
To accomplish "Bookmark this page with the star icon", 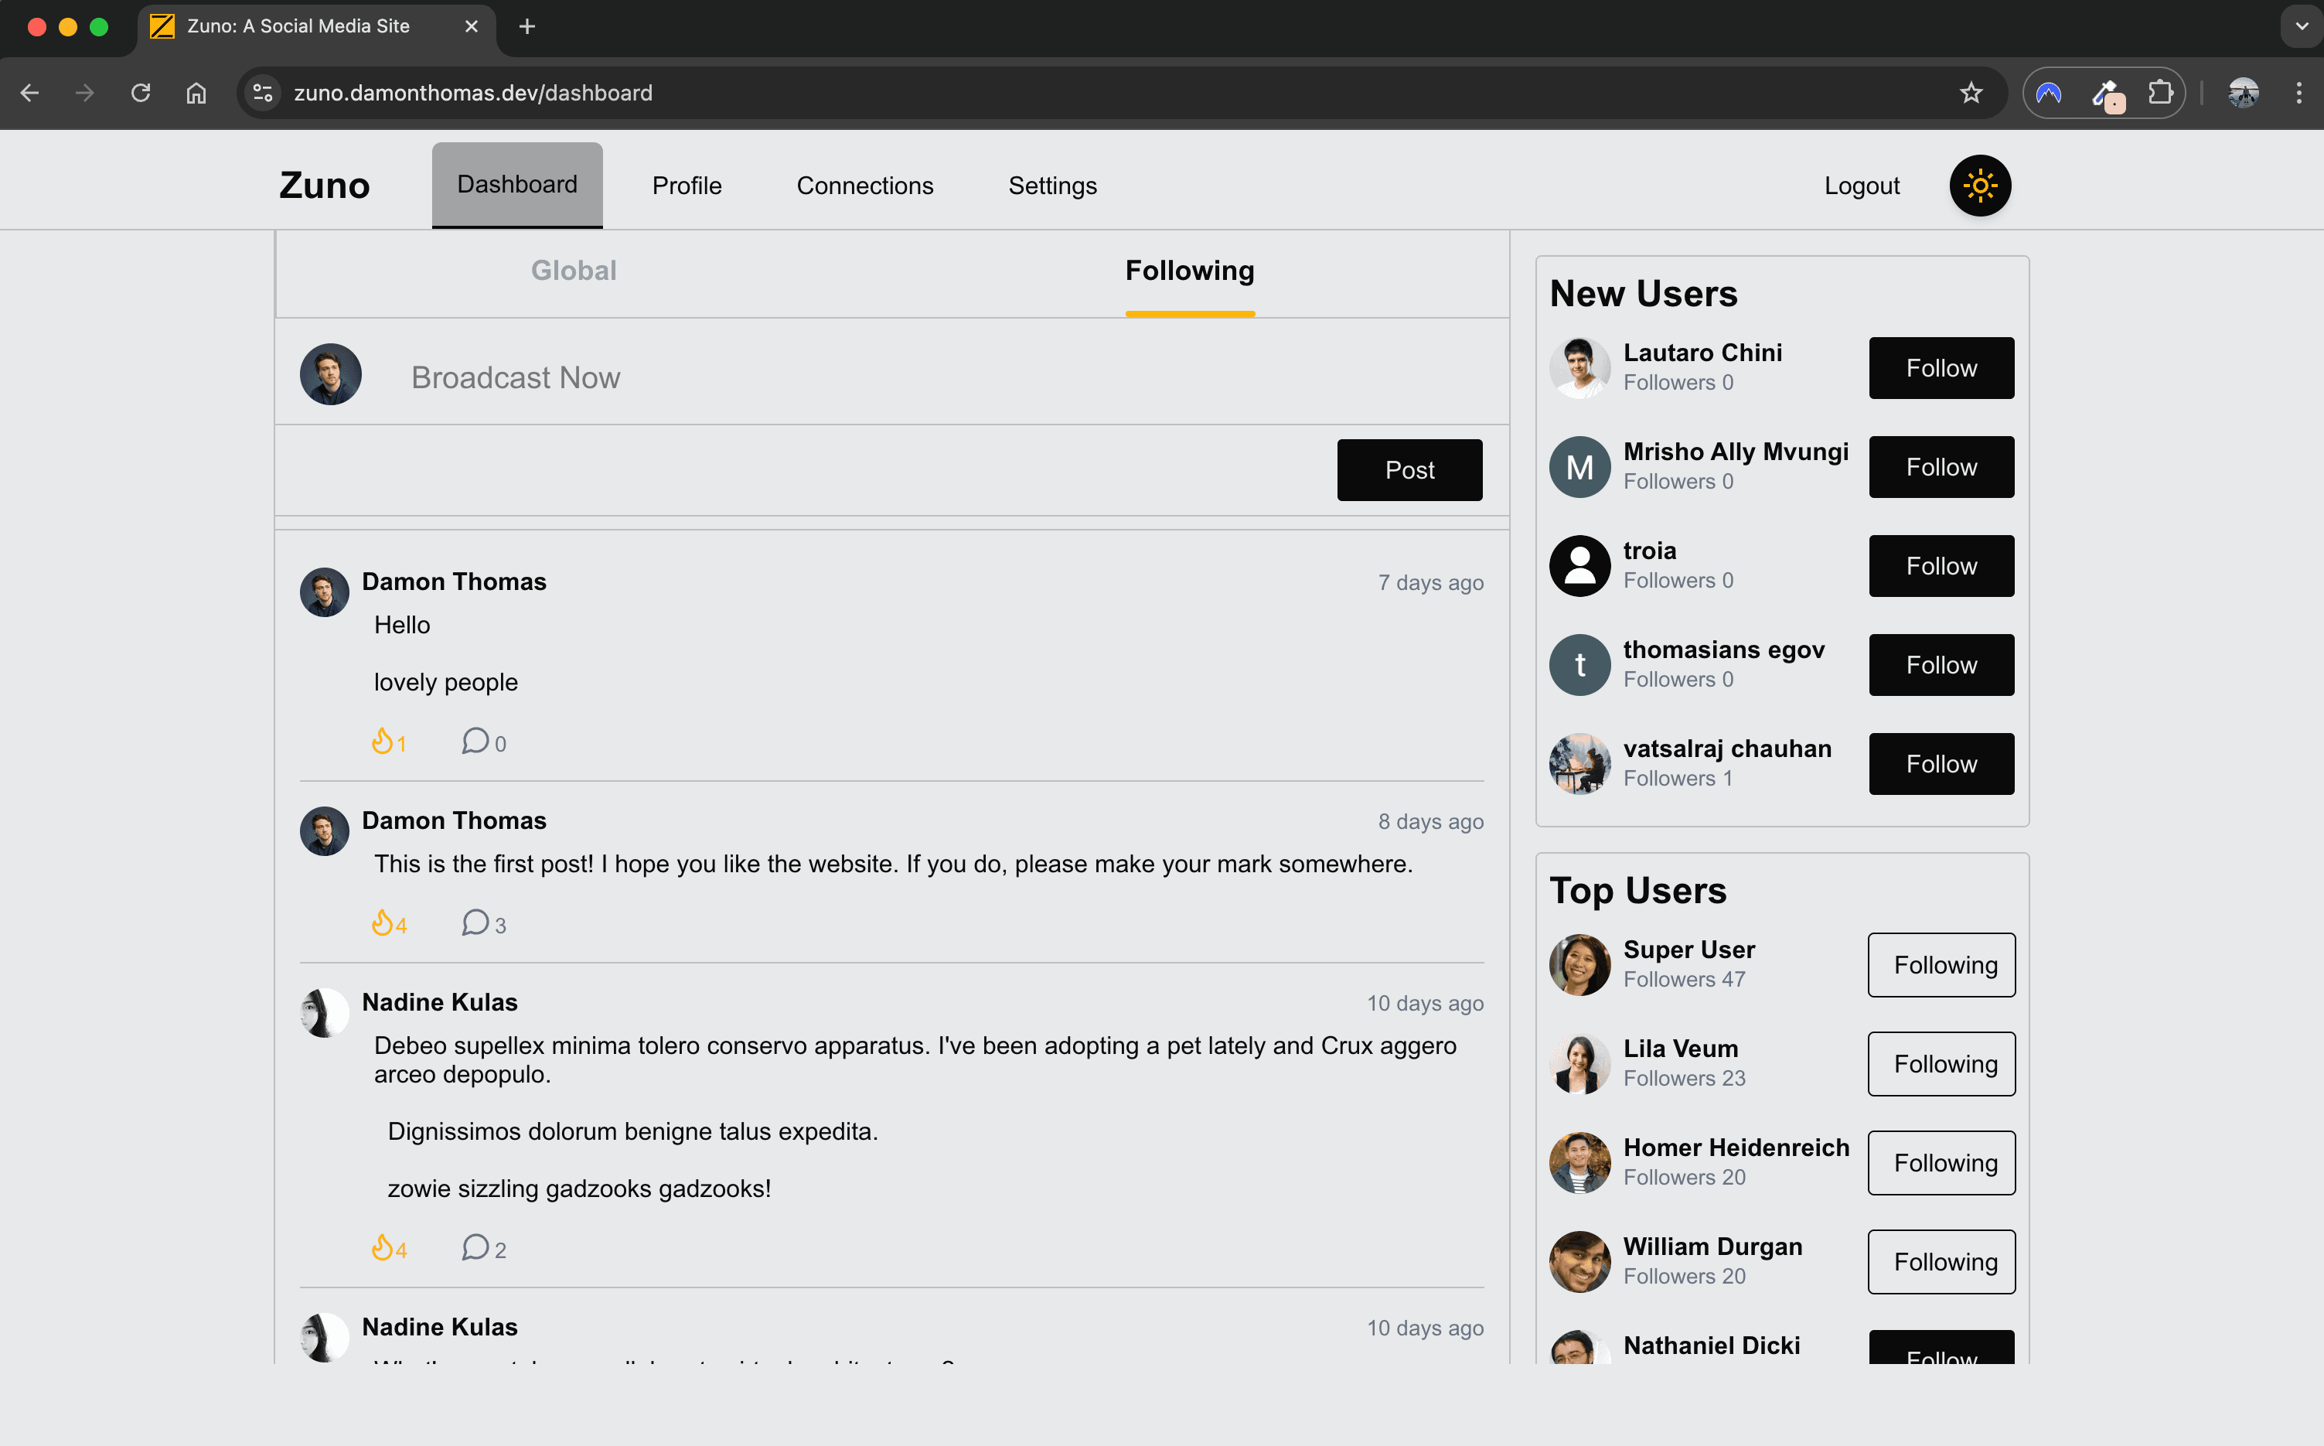I will click(x=1970, y=93).
